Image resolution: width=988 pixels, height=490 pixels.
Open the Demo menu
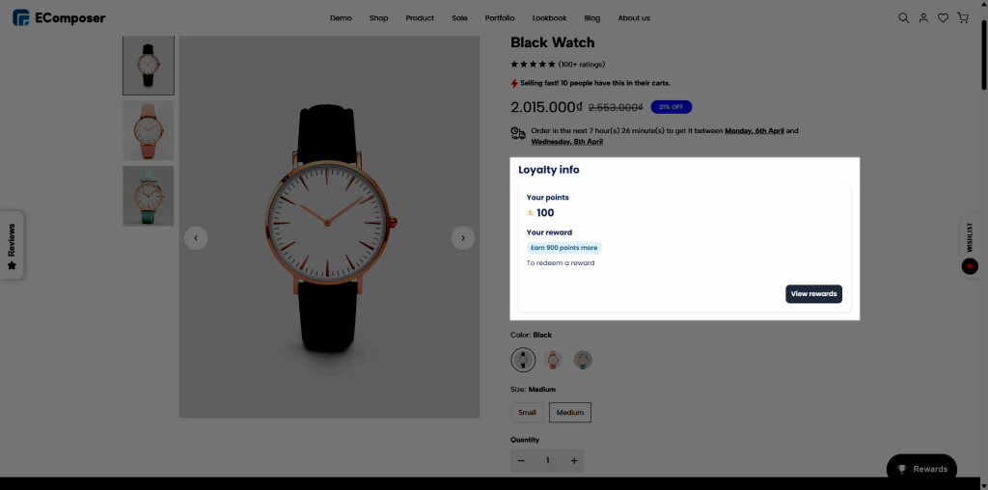(x=341, y=17)
